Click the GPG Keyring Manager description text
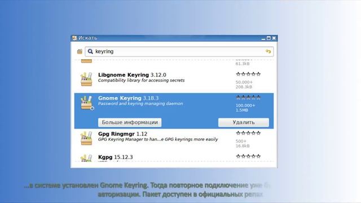This screenshot has height=203, width=361. [x=158, y=139]
